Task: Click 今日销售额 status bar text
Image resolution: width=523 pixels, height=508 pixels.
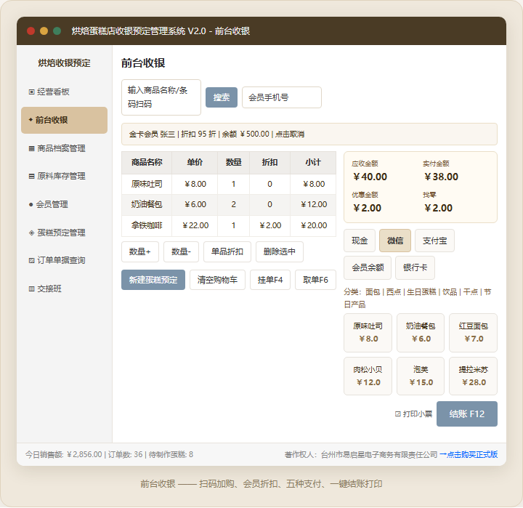Action: 64,455
